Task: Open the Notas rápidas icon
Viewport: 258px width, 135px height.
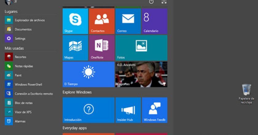Action: coord(9,66)
